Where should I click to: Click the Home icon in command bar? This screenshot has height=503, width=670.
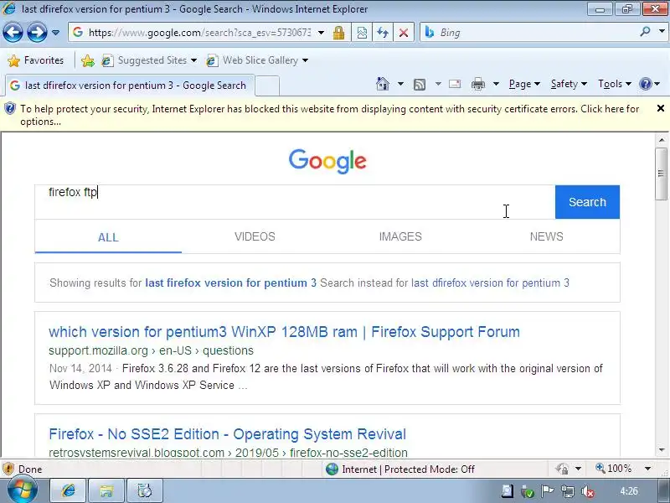[x=383, y=84]
